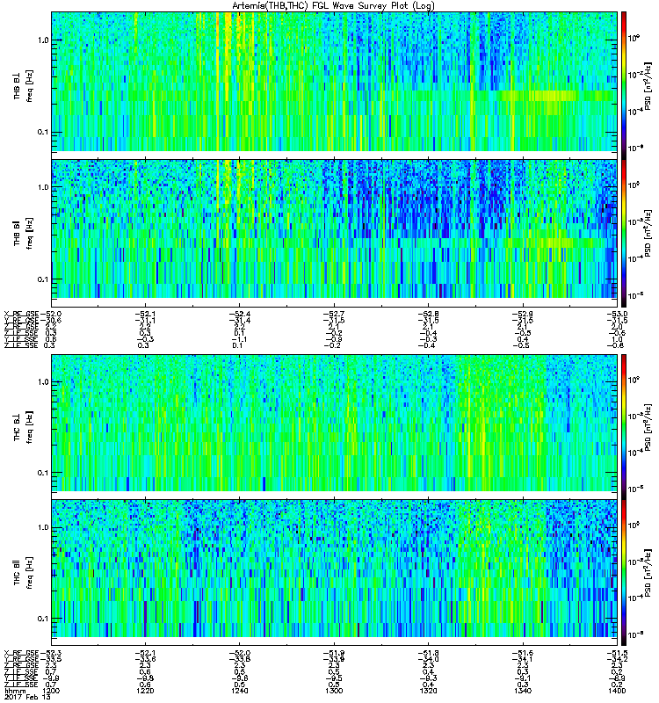Click the '1.0' frequency tick of THC B∥ panel

43,527
